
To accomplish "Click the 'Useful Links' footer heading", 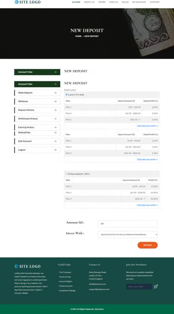I will (64, 264).
